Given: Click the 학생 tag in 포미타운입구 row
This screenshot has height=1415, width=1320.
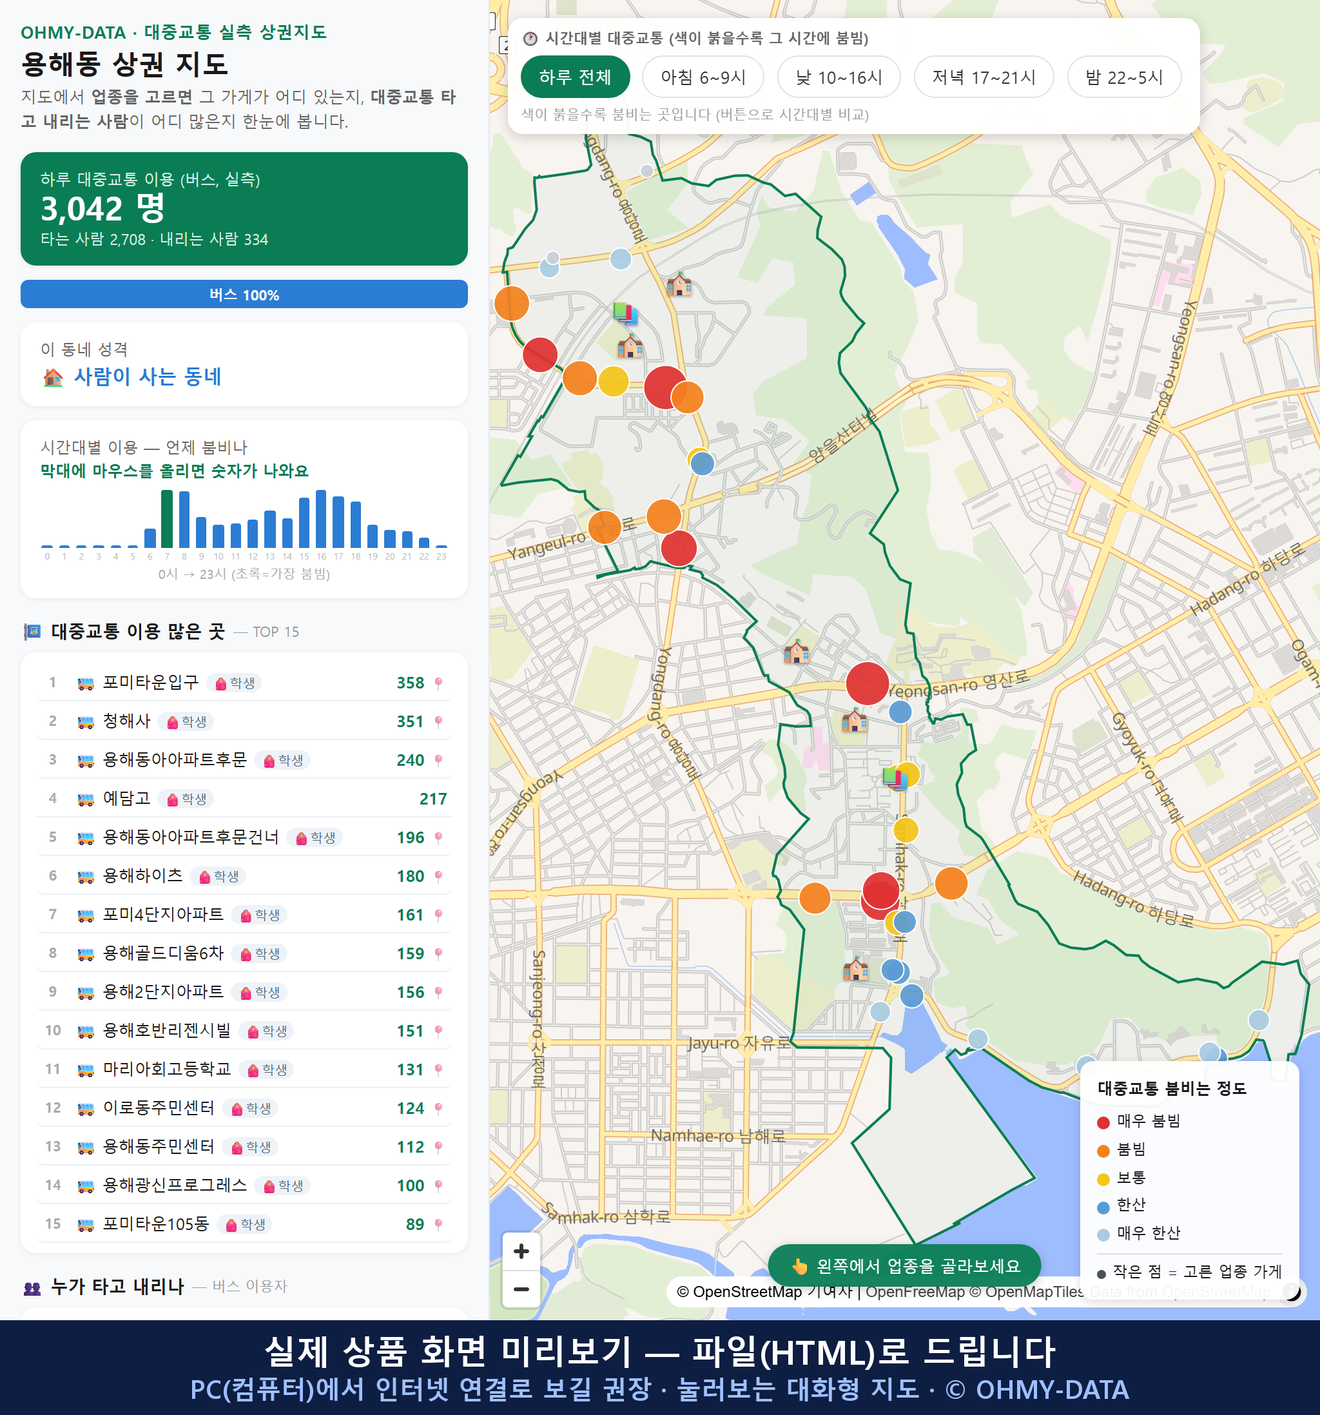Looking at the screenshot, I should click(235, 683).
